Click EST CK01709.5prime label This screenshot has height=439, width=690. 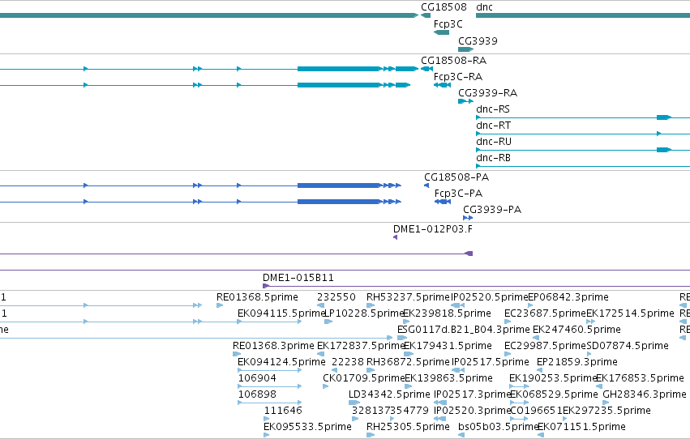tap(363, 379)
